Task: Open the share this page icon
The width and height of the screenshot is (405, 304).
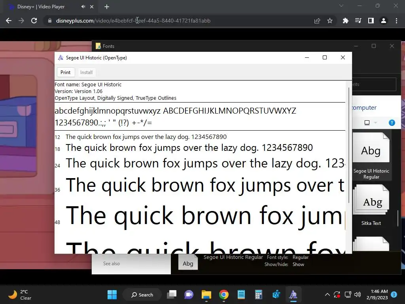Action: coord(317,21)
